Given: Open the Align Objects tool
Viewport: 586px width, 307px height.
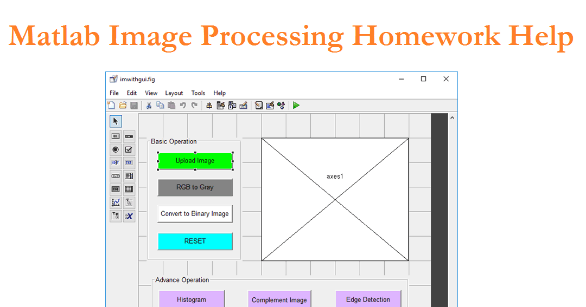Looking at the screenshot, I should (209, 106).
